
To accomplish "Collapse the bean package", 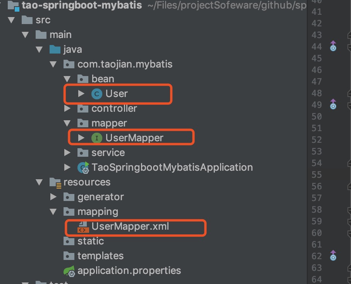I will click(x=67, y=79).
